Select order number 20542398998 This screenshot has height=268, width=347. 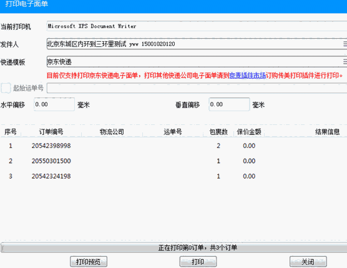(51, 146)
